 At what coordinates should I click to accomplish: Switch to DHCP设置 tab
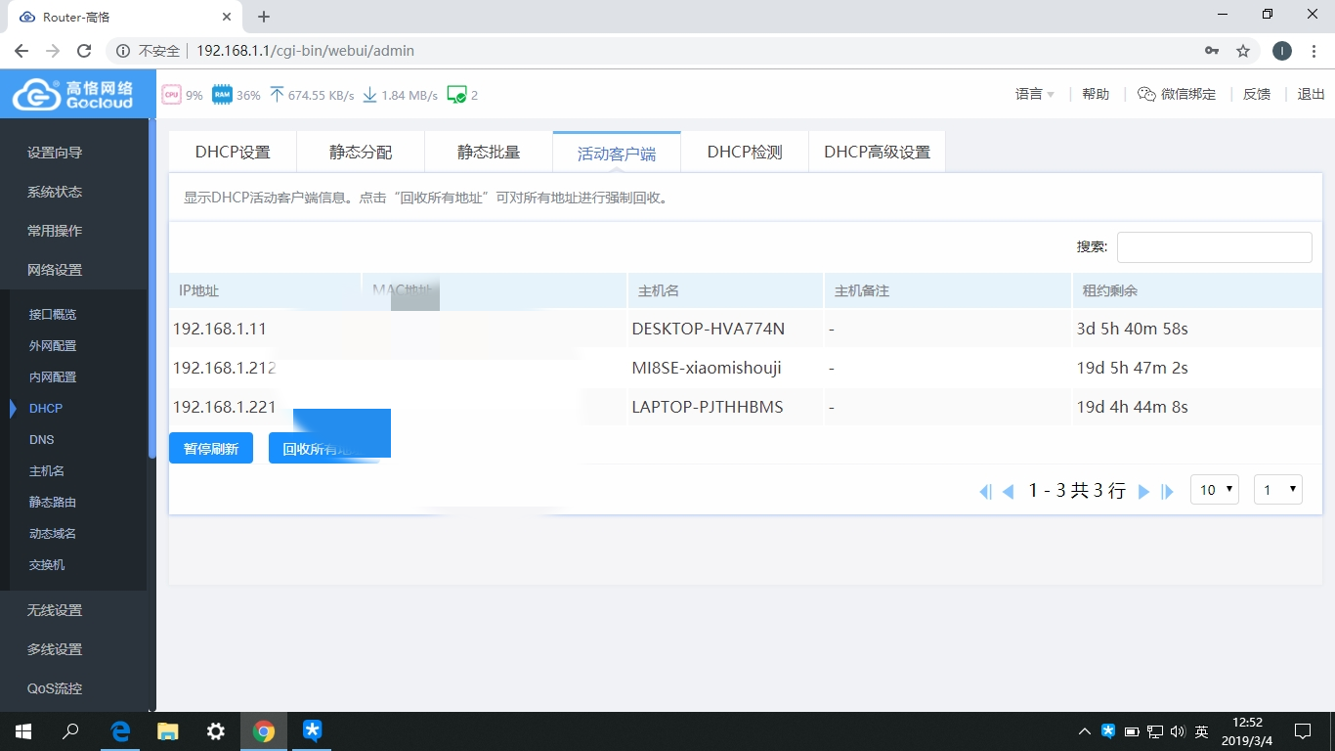click(x=233, y=152)
